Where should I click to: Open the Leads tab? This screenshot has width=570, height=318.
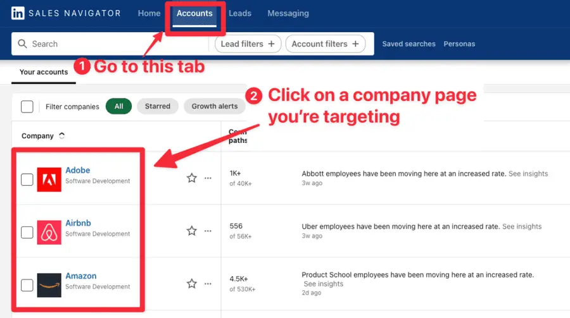240,13
